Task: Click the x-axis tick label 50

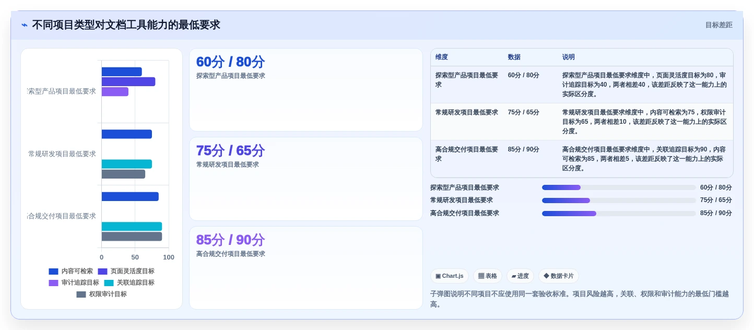Action: point(135,257)
